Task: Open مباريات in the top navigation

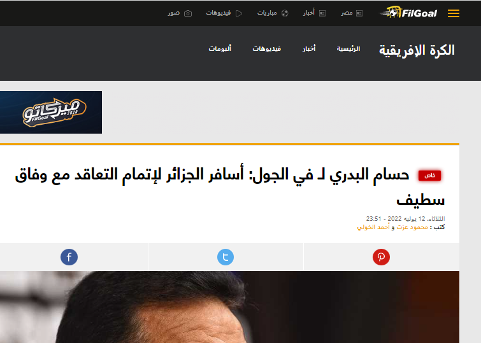Action: point(267,13)
